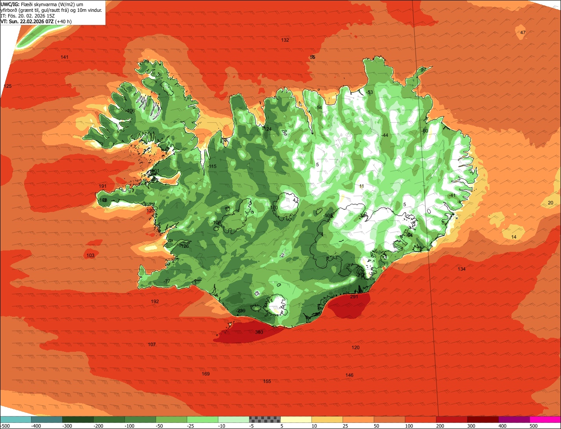561x429 pixels.
Task: Select the darkest green -300 legend swatch
Action: tap(78, 419)
